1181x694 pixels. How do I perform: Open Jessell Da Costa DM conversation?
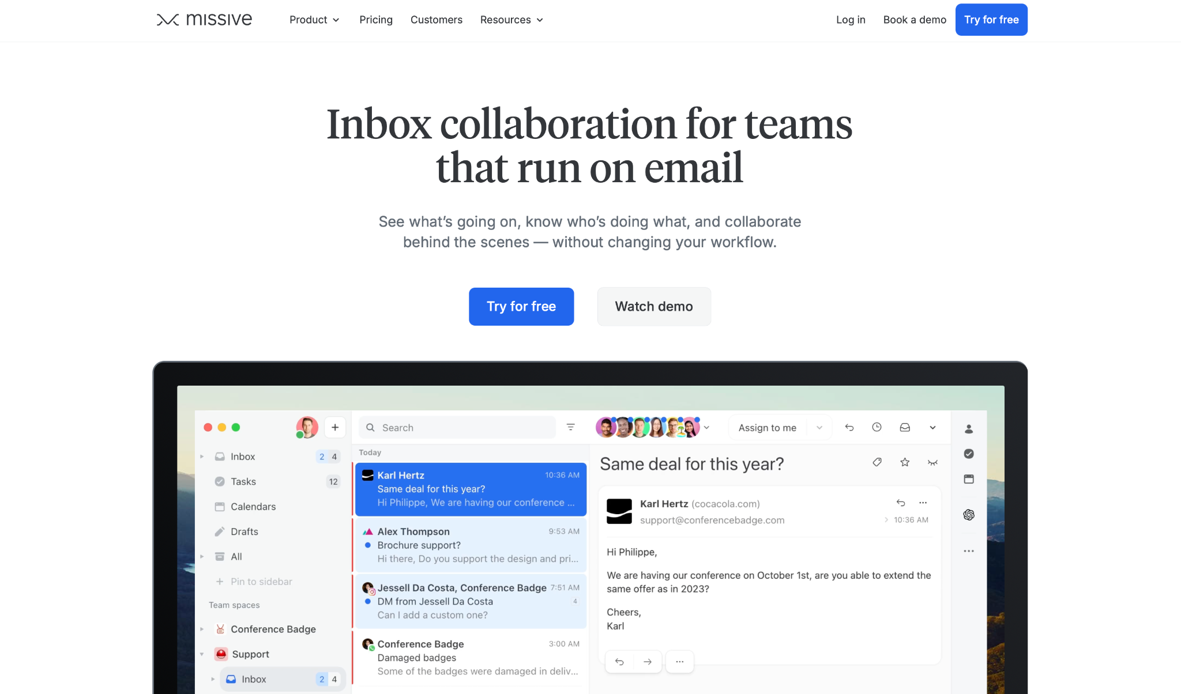[x=471, y=601]
